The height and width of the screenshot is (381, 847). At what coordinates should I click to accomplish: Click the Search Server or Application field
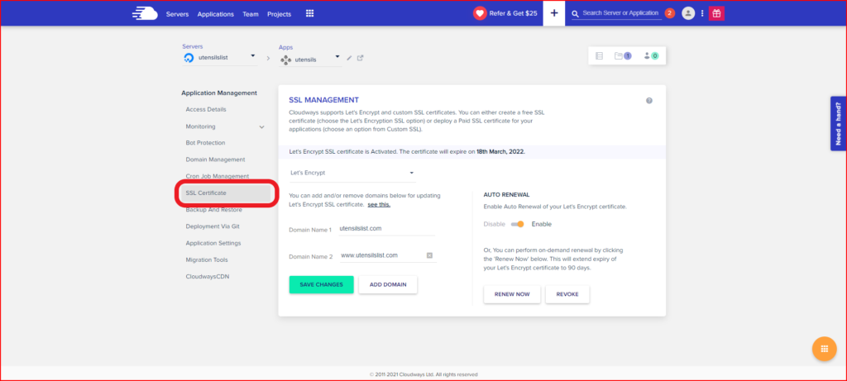coord(620,13)
